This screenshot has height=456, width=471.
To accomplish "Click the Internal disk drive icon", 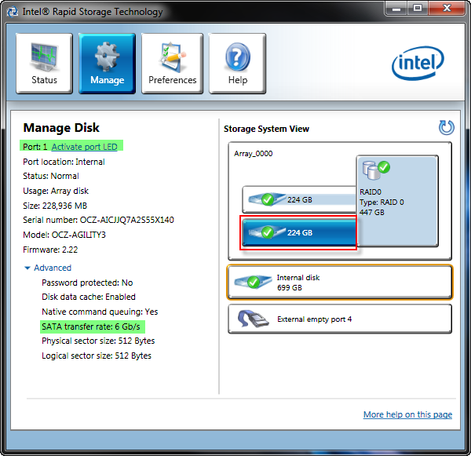I will click(x=253, y=282).
